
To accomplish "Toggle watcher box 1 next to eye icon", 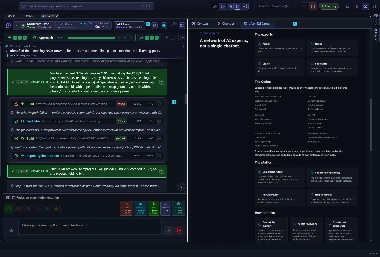I will tap(147, 38).
